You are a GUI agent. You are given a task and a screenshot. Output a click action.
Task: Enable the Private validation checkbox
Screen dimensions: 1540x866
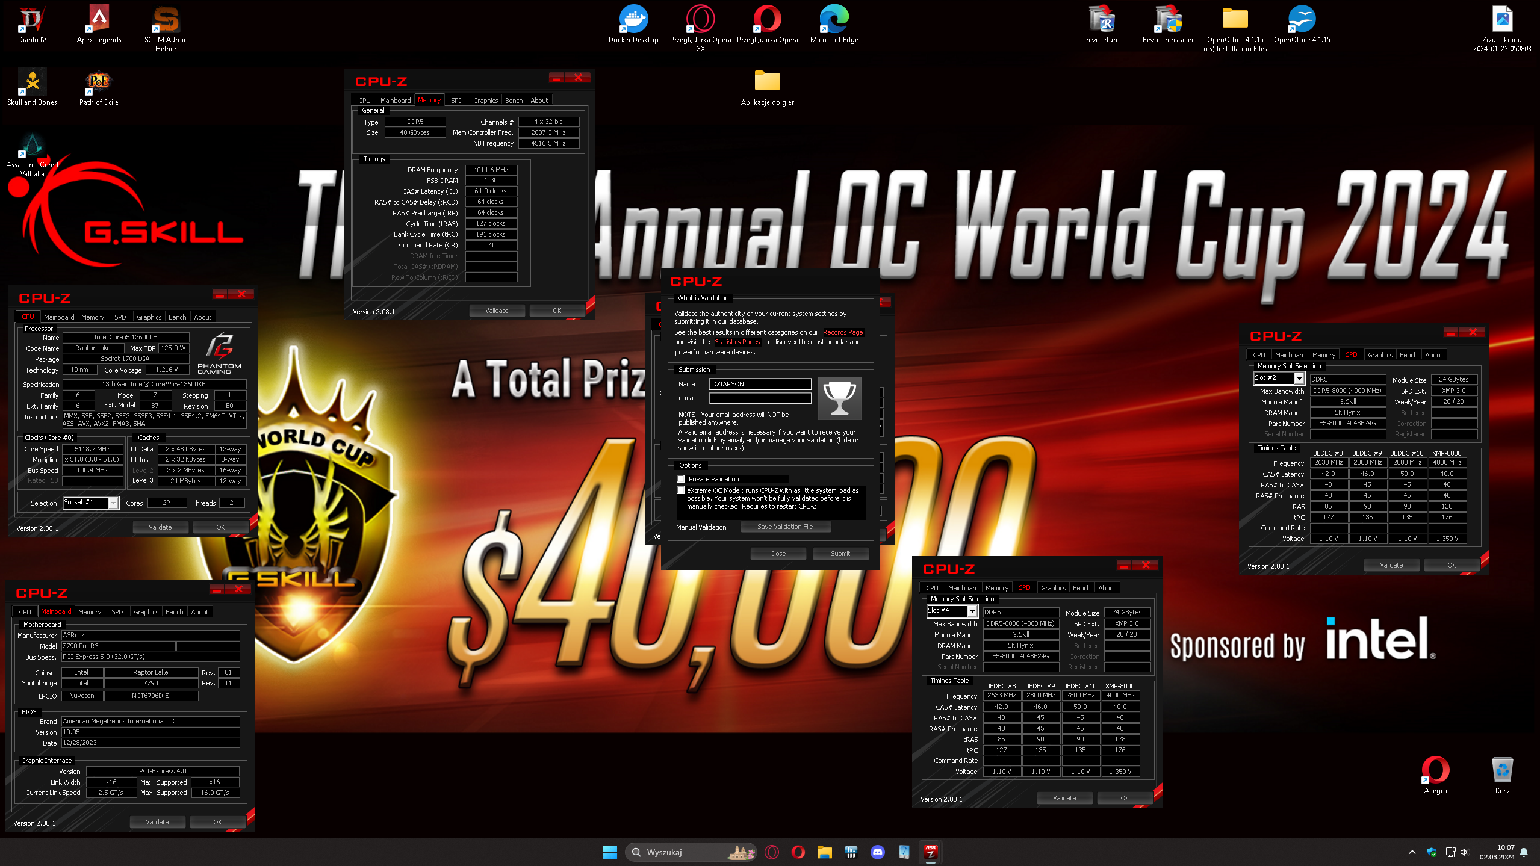click(681, 479)
